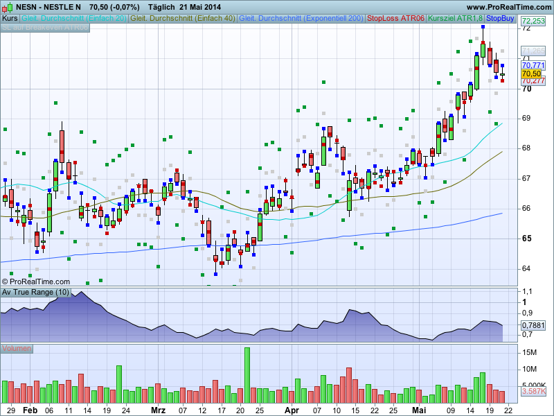Select the Kurs label tab
The height and width of the screenshot is (416, 554).
[10, 18]
